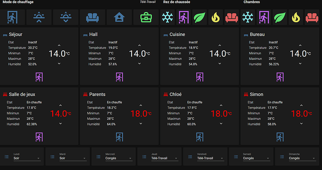Toggle purple away preset on Séjour card

(x=39, y=77)
